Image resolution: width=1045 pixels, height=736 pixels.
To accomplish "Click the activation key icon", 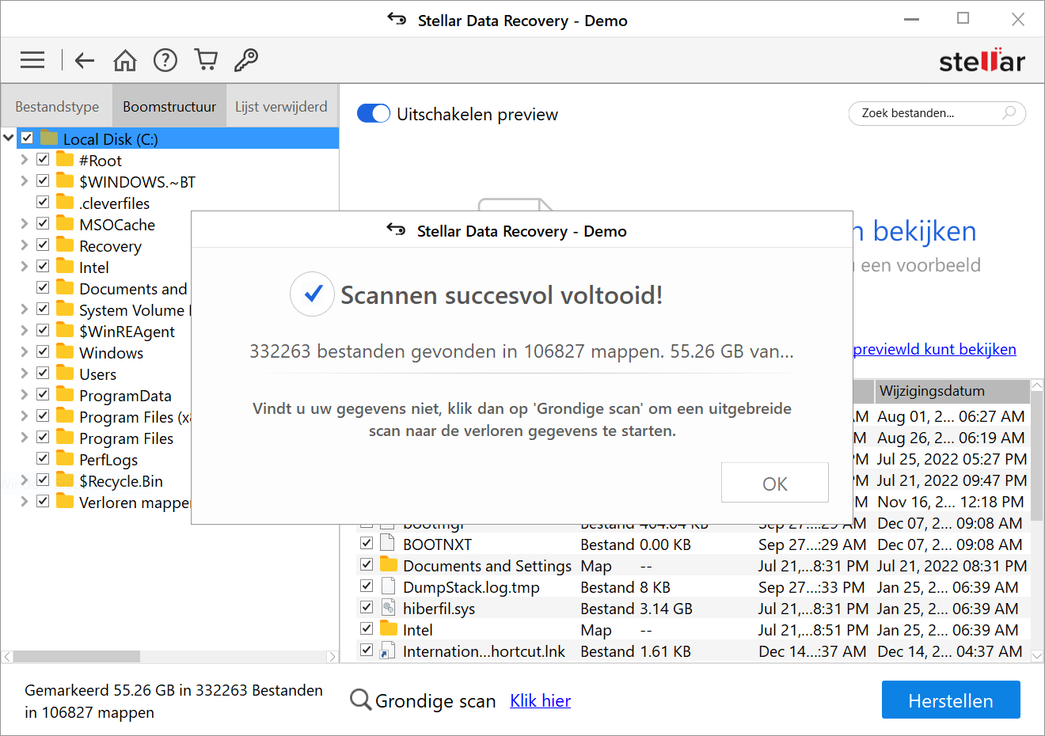I will 246,60.
